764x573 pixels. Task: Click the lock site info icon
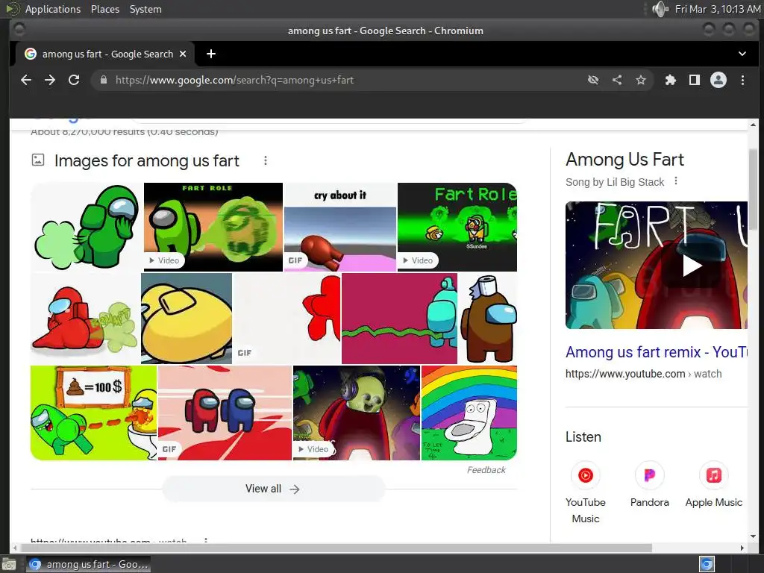tap(103, 80)
